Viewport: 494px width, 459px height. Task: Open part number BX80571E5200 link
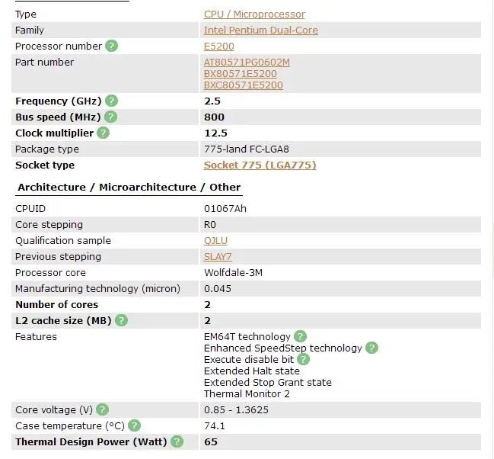coord(241,73)
